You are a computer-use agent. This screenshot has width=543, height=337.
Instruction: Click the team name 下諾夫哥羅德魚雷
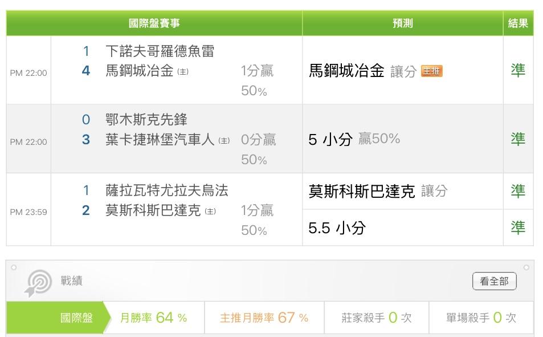coord(160,51)
